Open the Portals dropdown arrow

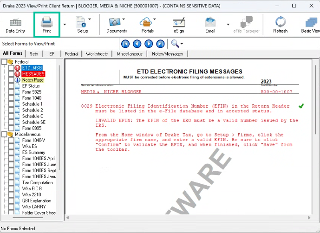point(155,19)
